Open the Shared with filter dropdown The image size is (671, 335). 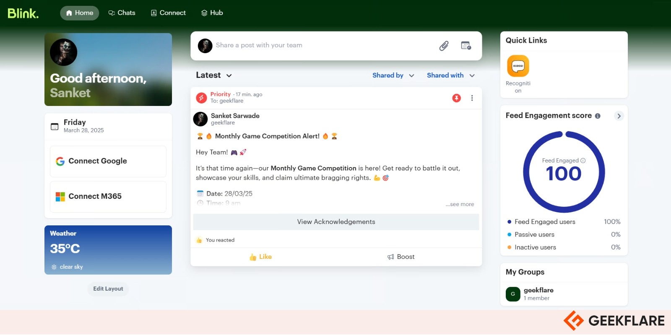pyautogui.click(x=451, y=75)
